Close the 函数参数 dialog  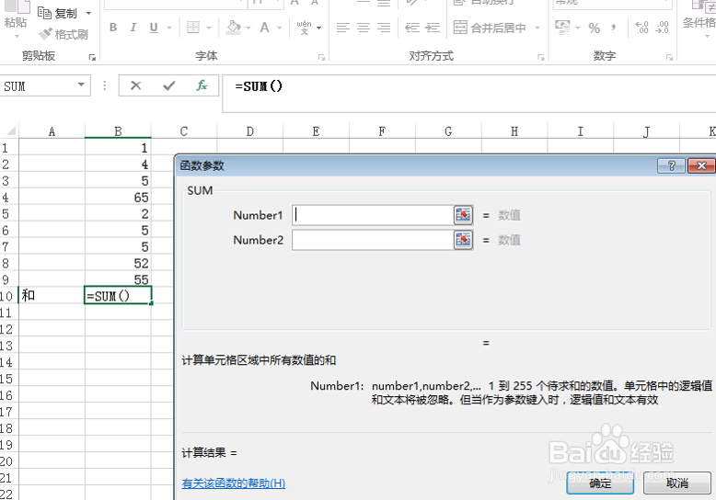701,165
